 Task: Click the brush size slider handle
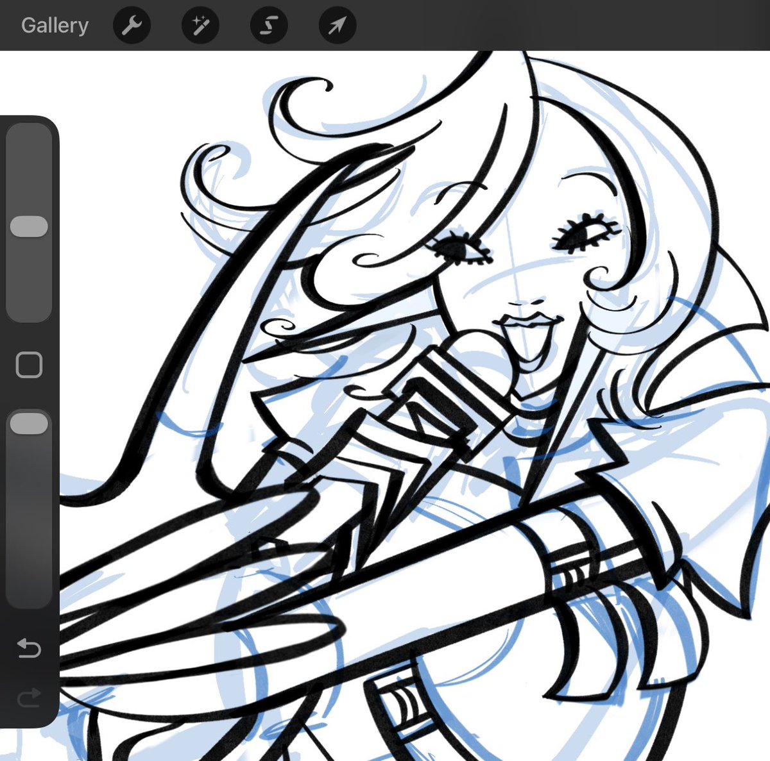click(x=29, y=226)
